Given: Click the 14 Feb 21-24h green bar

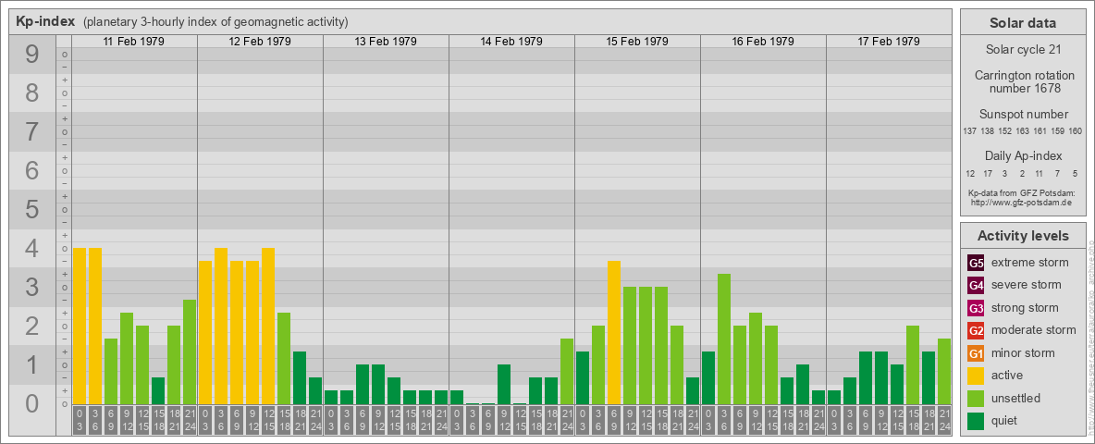Looking at the screenshot, I should pyautogui.click(x=566, y=372).
